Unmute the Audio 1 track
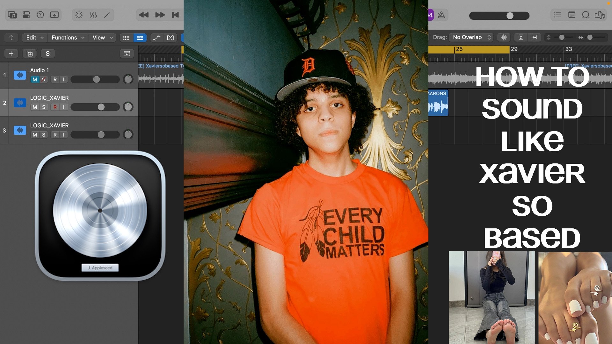This screenshot has width=612, height=344. coord(35,79)
